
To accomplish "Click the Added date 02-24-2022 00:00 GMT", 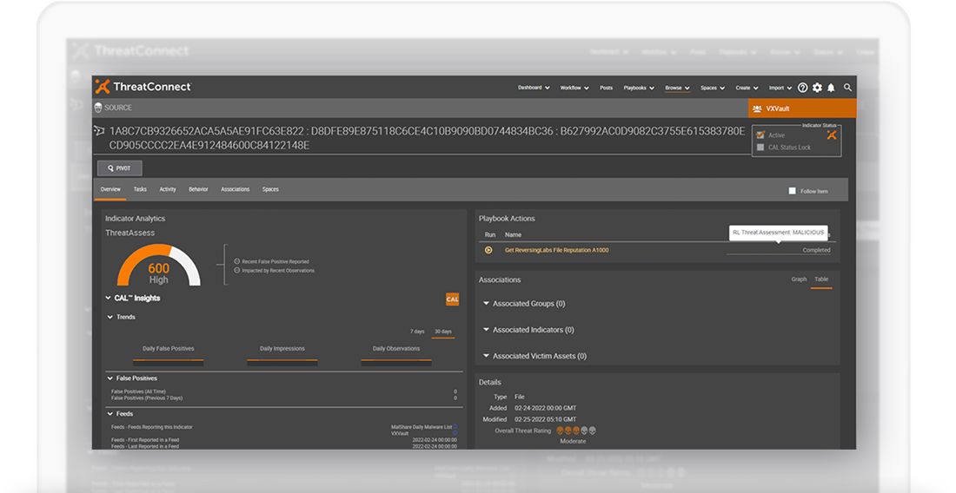I will (545, 408).
